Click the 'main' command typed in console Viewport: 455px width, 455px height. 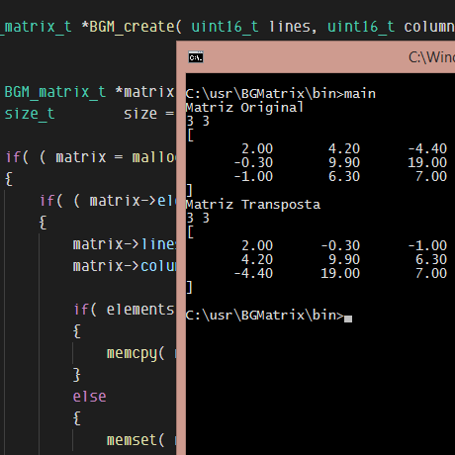360,94
